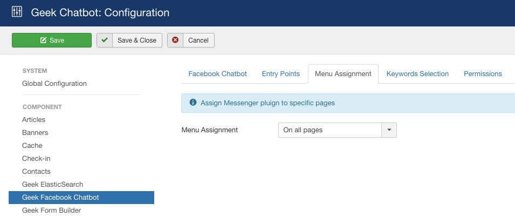Click the green Save button

tap(52, 40)
